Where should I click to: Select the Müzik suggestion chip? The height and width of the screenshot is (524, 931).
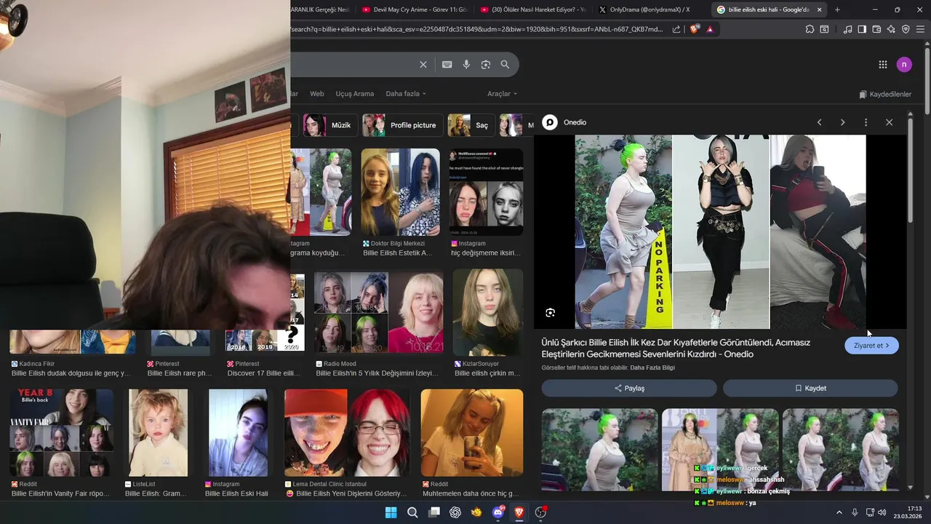(329, 125)
